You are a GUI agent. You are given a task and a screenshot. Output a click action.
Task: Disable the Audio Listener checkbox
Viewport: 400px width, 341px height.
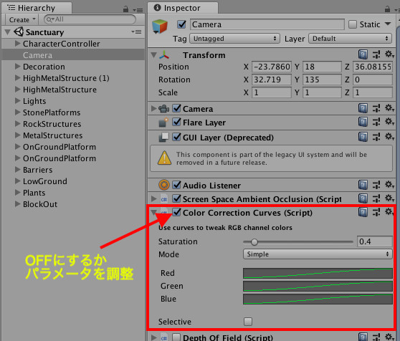click(x=176, y=185)
